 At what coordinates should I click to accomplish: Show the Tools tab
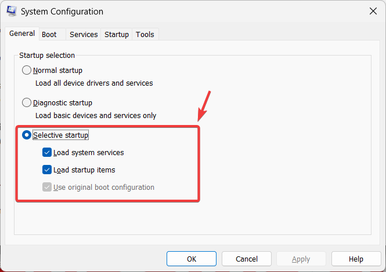point(145,35)
